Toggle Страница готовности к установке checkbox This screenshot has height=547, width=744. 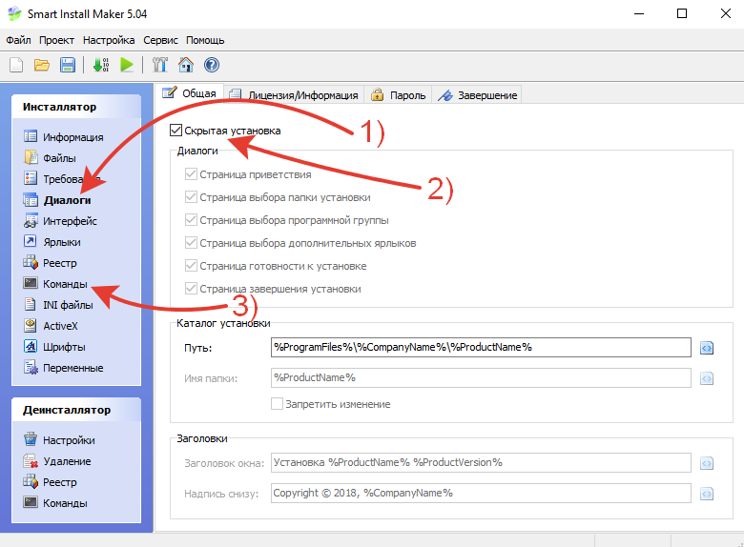[x=191, y=266]
